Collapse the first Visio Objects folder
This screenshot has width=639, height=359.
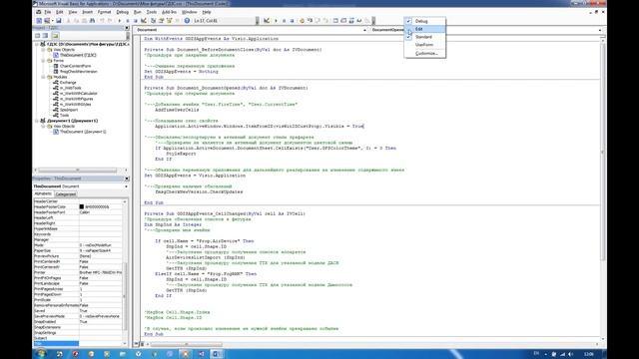[44, 50]
